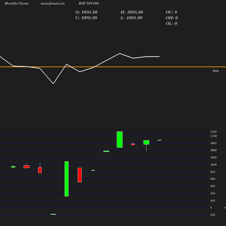This screenshot has width=226, height=226.
Task: Click the small green candle at the 835 level
Action: [53, 214]
